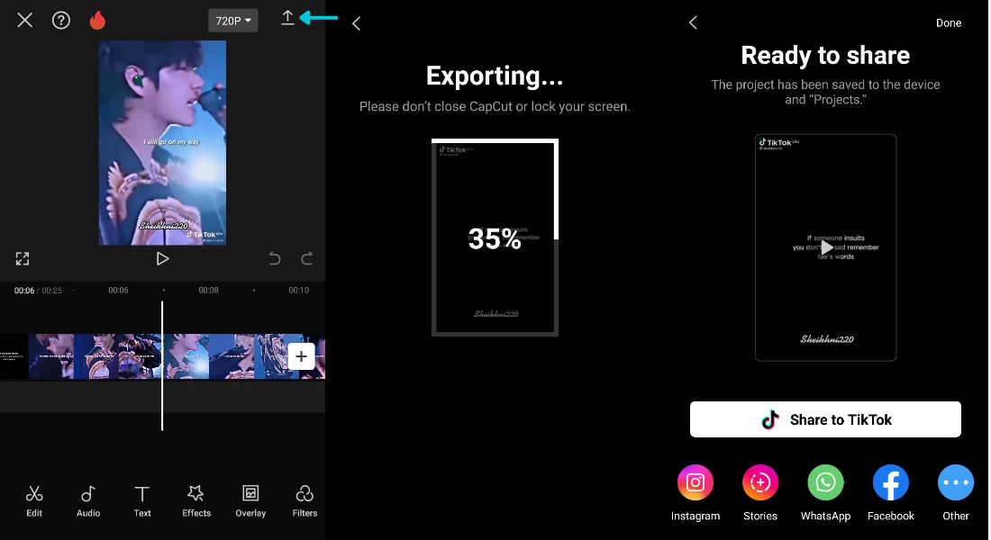Image resolution: width=991 pixels, height=540 pixels.
Task: Share to Stories
Action: (760, 493)
